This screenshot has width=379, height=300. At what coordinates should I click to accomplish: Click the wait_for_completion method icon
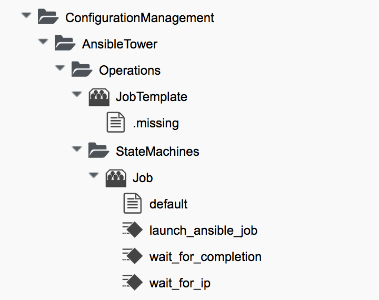[x=133, y=257]
